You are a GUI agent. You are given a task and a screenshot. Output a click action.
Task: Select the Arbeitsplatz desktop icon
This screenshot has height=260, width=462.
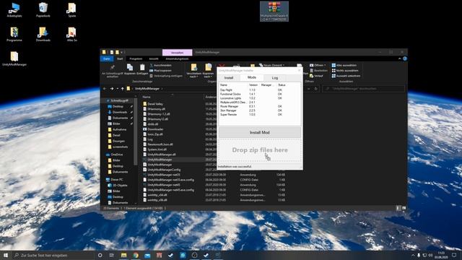tap(14, 10)
